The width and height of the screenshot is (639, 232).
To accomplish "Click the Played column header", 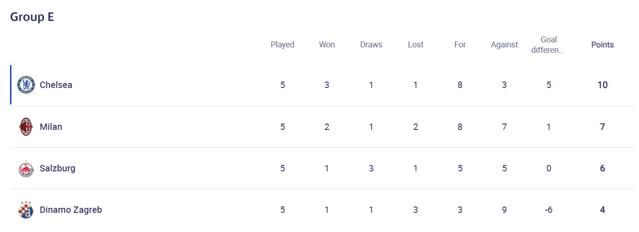I will (283, 45).
